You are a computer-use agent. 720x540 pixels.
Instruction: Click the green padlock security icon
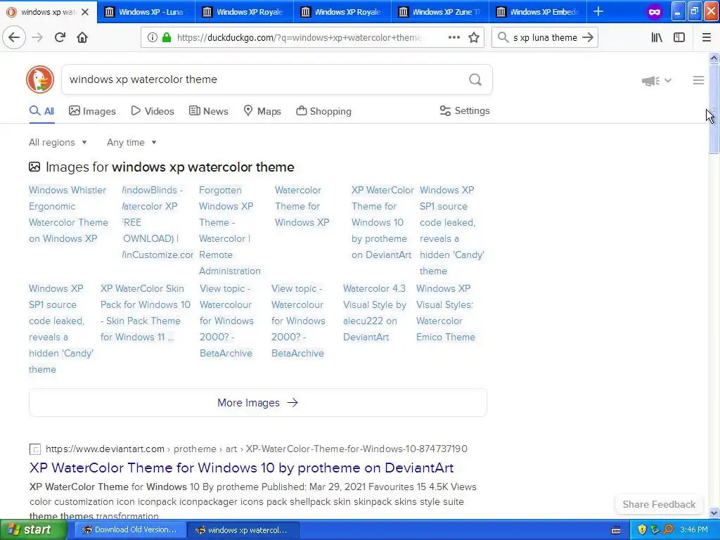(167, 37)
